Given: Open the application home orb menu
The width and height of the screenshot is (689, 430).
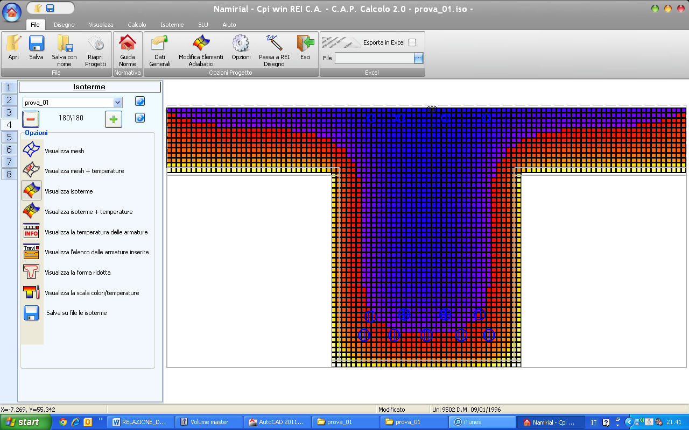Looking at the screenshot, I should pos(12,12).
